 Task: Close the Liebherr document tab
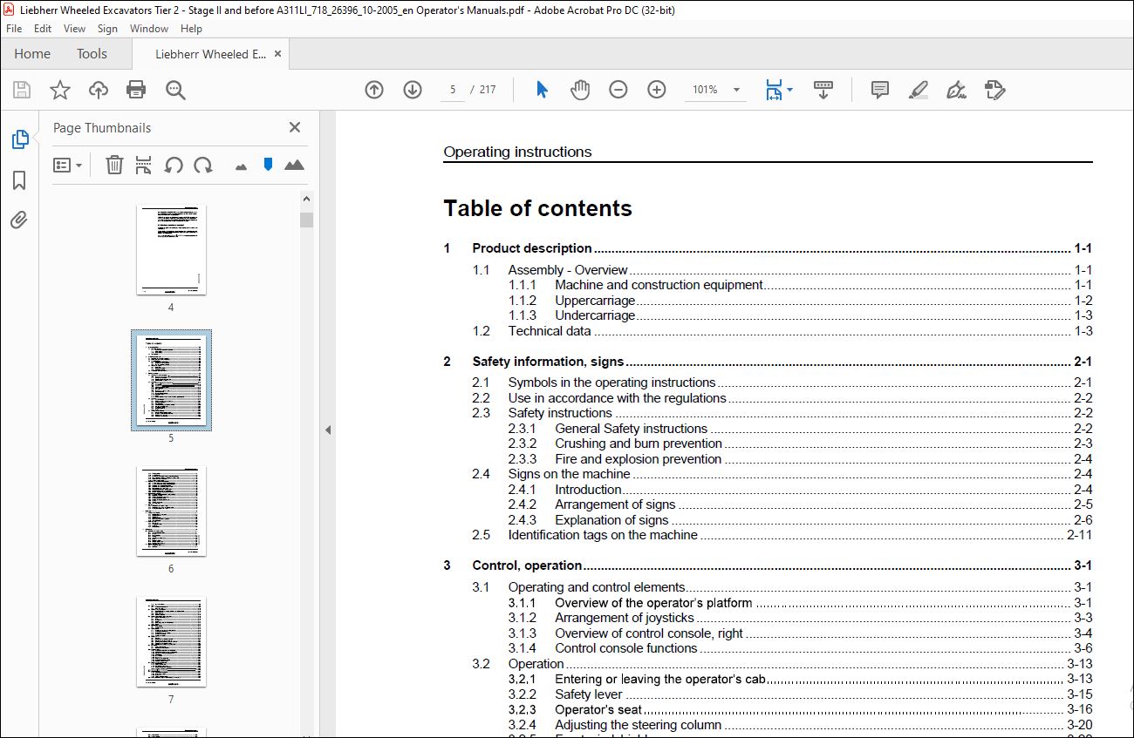point(278,54)
